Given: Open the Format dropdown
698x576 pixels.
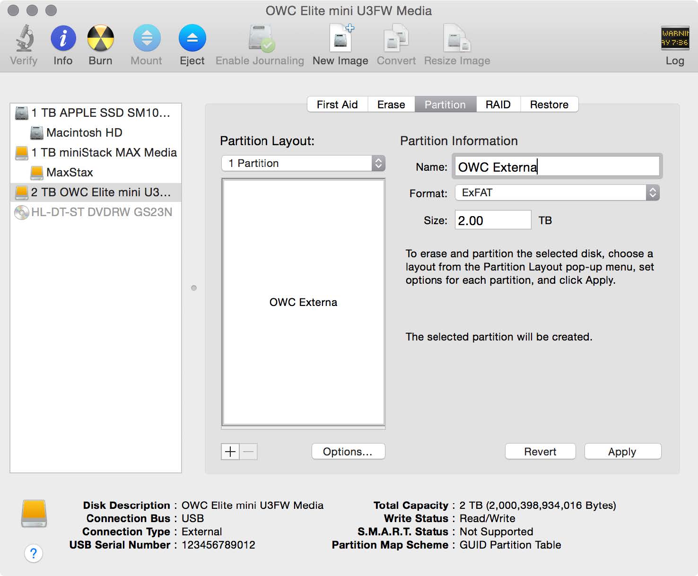Looking at the screenshot, I should 557,192.
